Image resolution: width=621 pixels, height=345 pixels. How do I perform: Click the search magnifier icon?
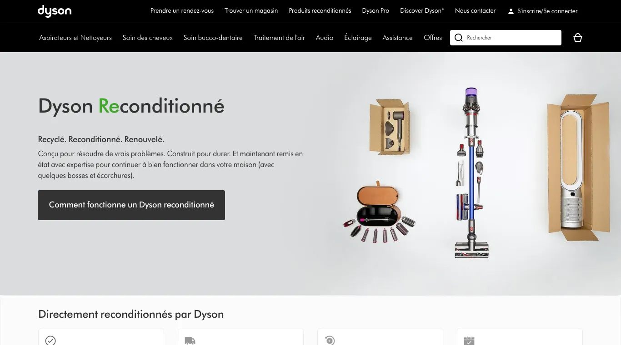[459, 38]
